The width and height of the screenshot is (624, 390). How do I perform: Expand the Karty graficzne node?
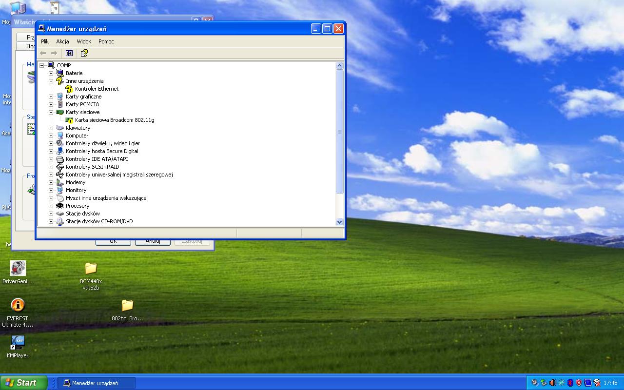click(x=51, y=97)
